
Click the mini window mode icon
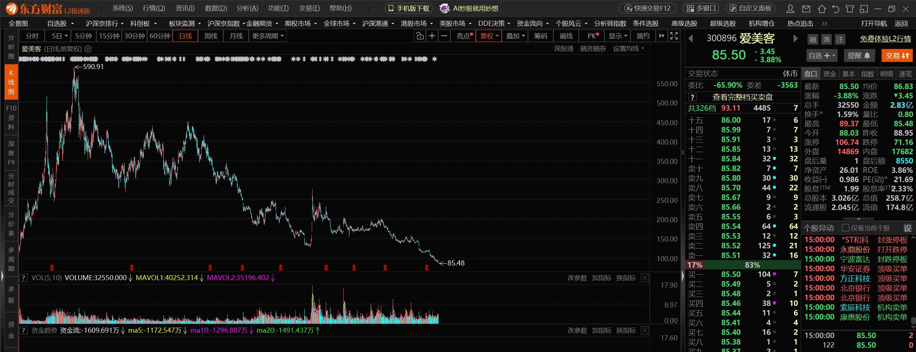click(863, 9)
